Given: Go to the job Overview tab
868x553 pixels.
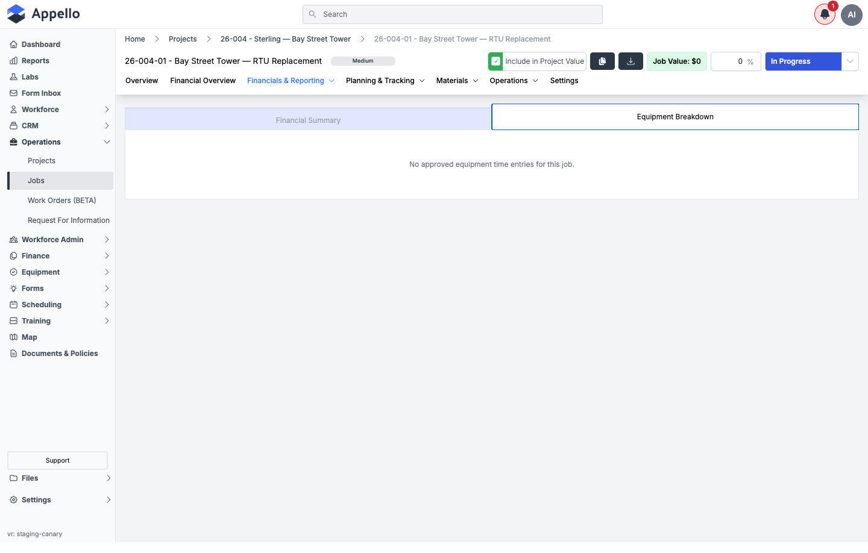Looking at the screenshot, I should click(x=142, y=81).
